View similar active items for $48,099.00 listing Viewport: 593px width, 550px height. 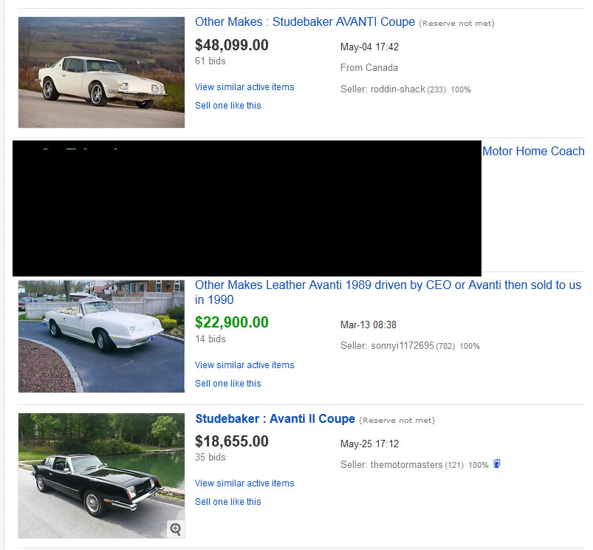click(244, 87)
